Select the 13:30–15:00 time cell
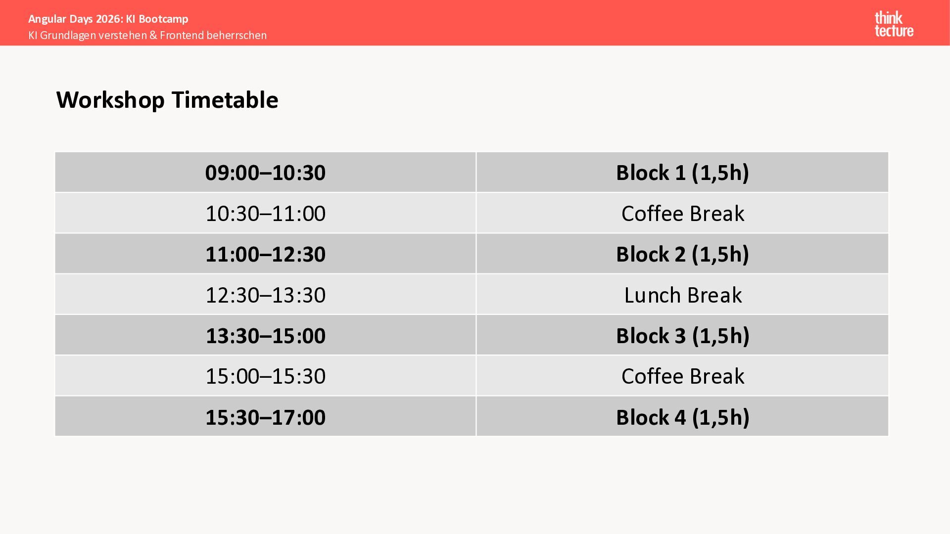 [x=265, y=335]
